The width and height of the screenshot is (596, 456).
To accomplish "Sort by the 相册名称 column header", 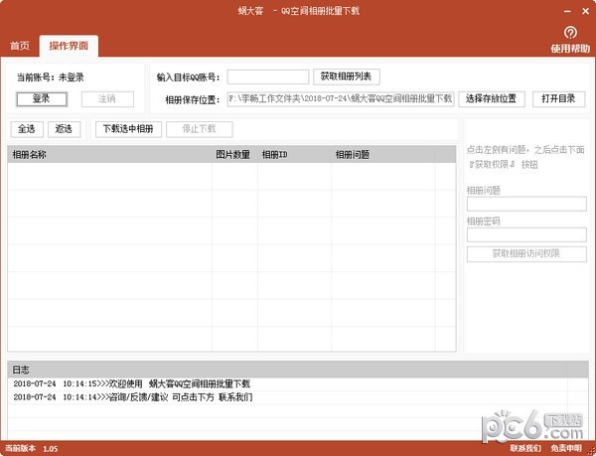I will pos(109,155).
